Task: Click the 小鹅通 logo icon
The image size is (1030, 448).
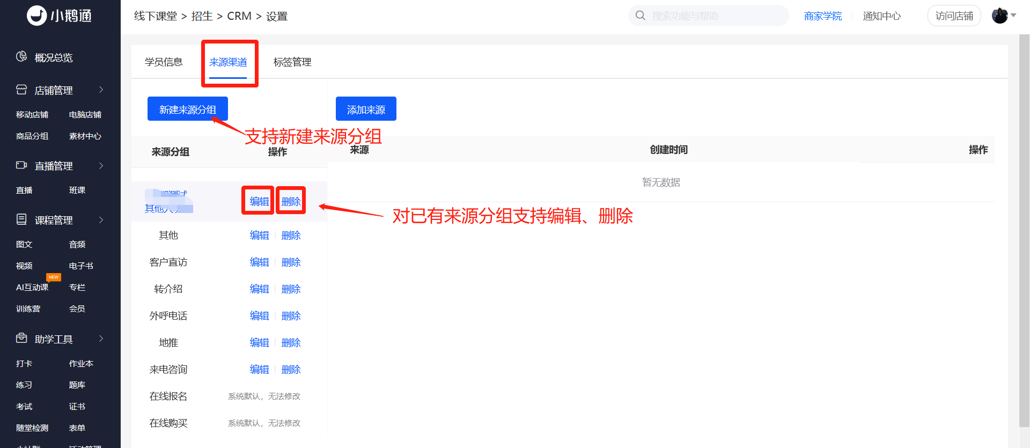Action: pos(37,16)
